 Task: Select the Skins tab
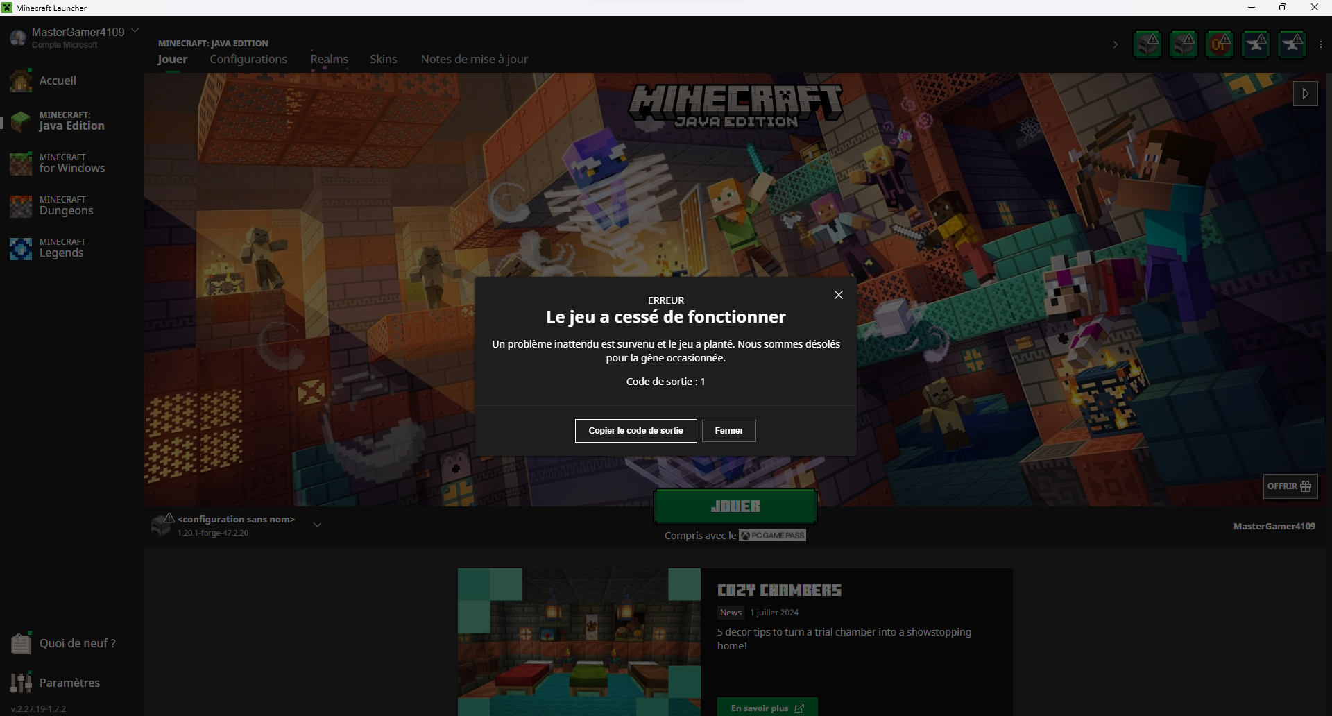click(x=384, y=60)
